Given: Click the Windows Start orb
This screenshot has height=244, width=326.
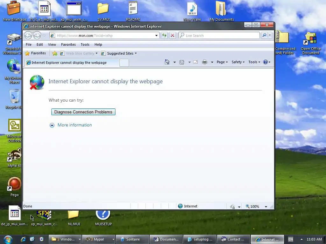Looking at the screenshot, I should (8, 240).
